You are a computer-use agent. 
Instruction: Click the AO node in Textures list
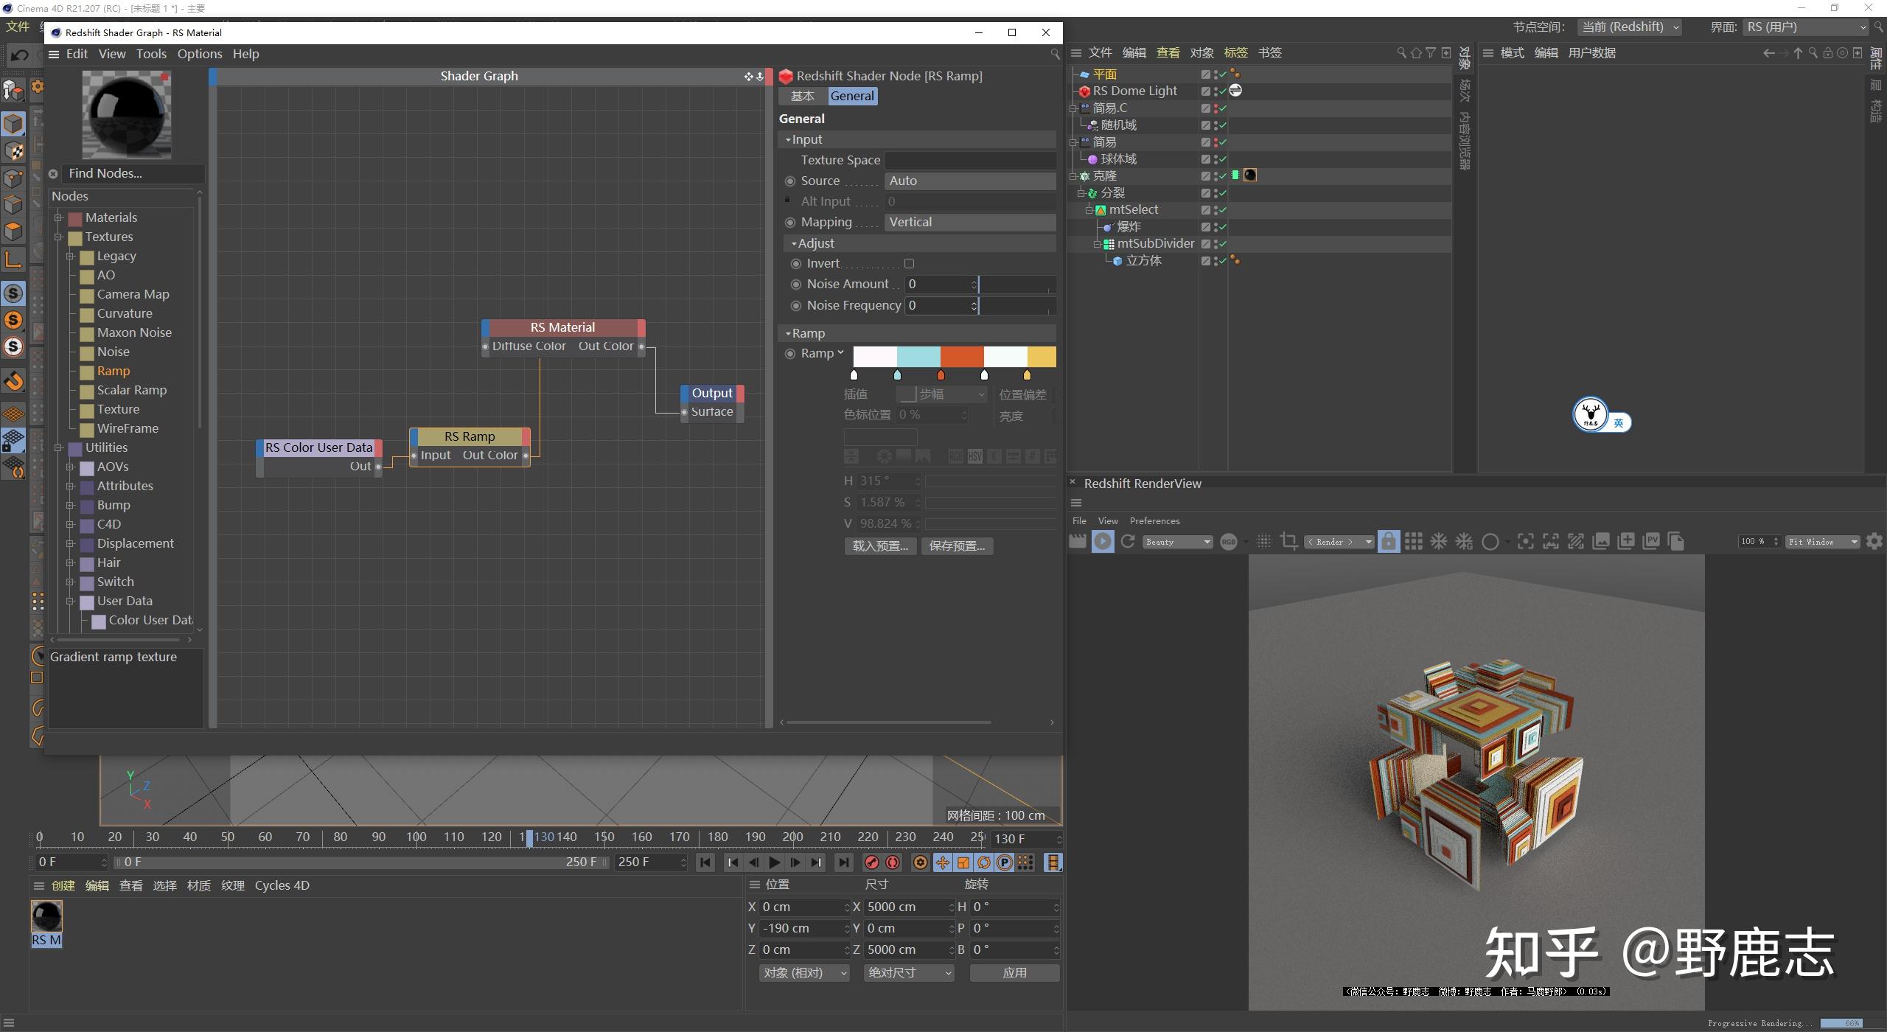click(107, 274)
